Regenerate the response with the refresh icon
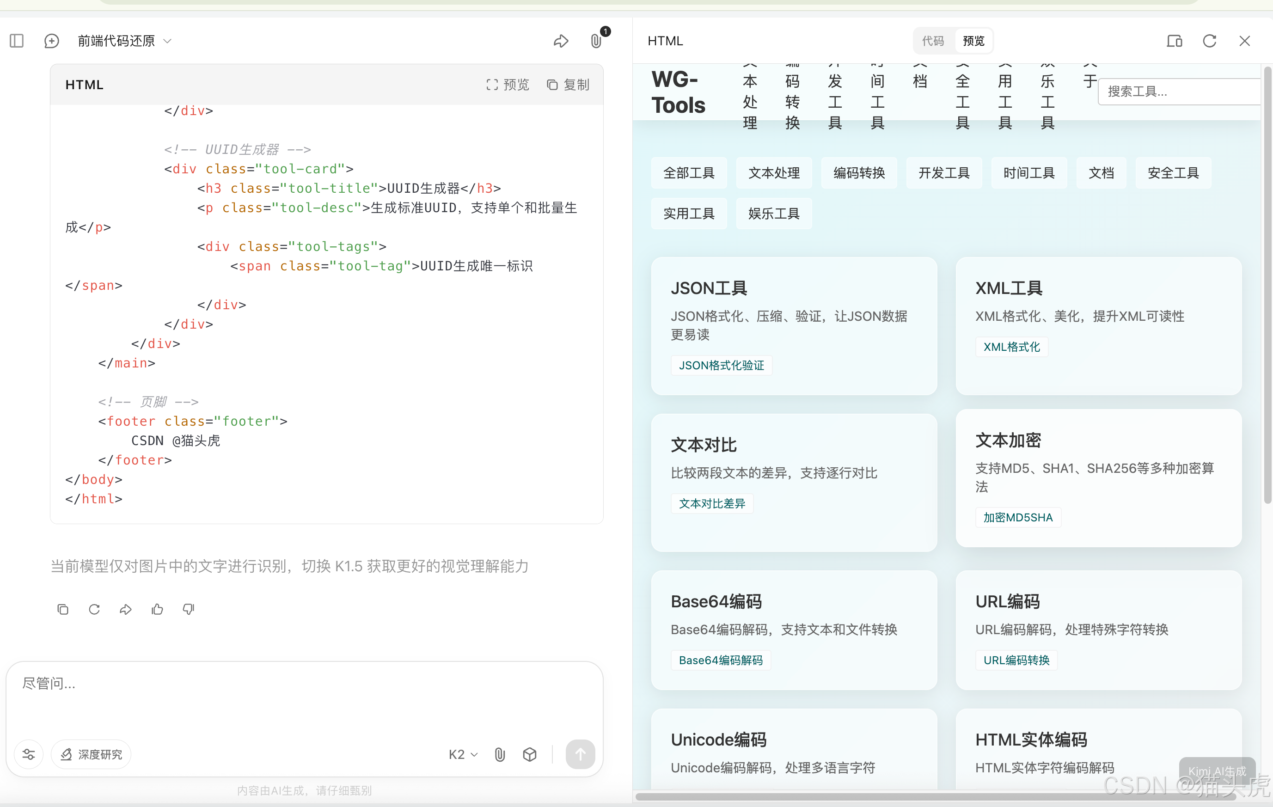 (94, 609)
